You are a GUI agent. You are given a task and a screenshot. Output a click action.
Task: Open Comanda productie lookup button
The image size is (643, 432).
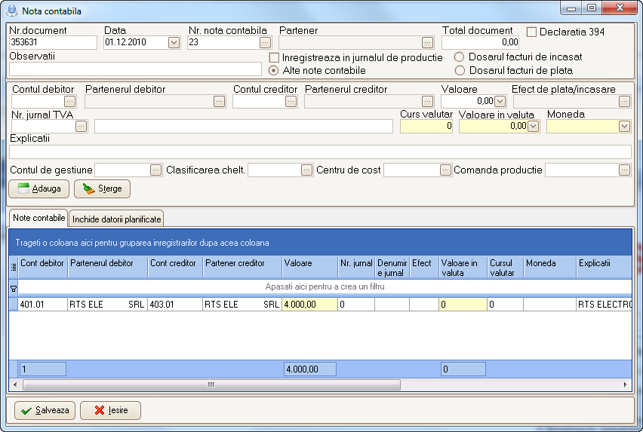coord(624,170)
